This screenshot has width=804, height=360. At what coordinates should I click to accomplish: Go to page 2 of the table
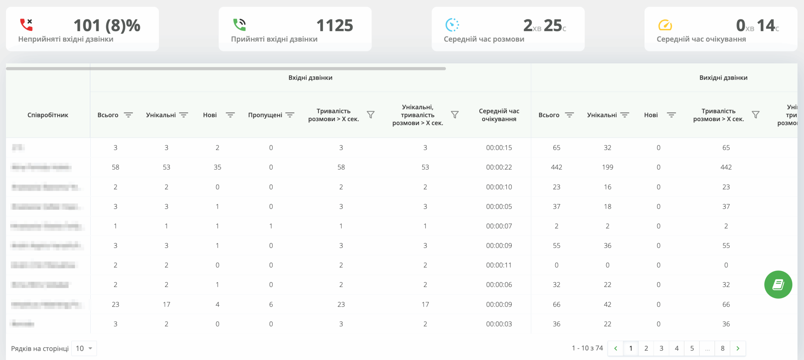point(646,348)
